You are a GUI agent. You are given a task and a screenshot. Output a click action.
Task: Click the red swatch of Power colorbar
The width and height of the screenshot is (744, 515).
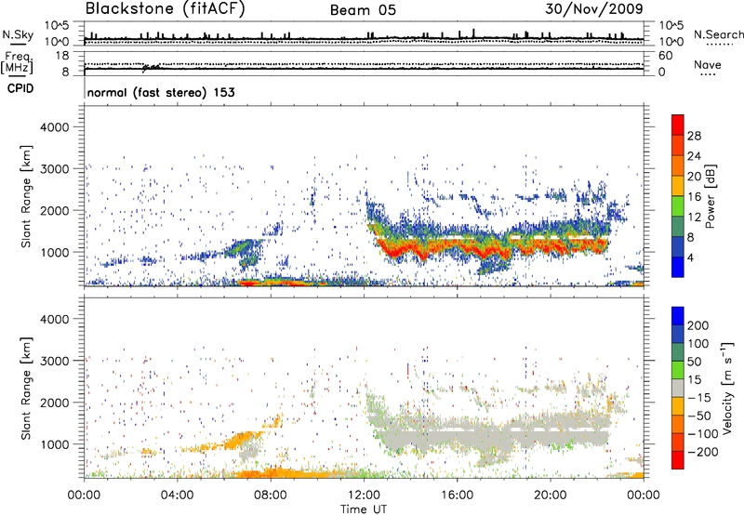click(x=678, y=125)
